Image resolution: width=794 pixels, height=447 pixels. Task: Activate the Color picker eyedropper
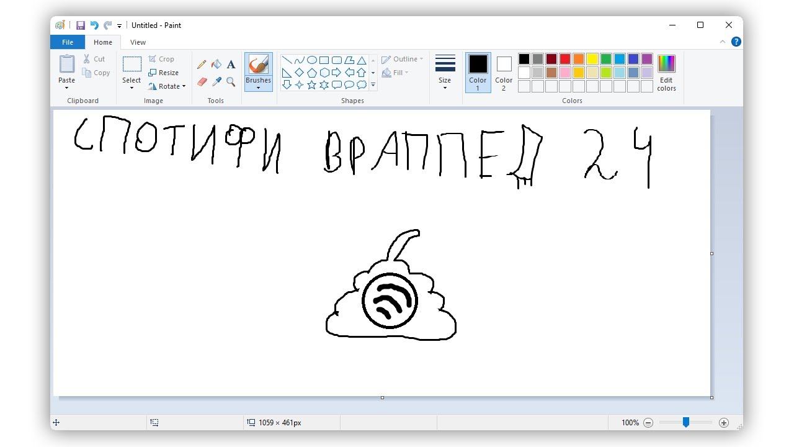coord(216,82)
